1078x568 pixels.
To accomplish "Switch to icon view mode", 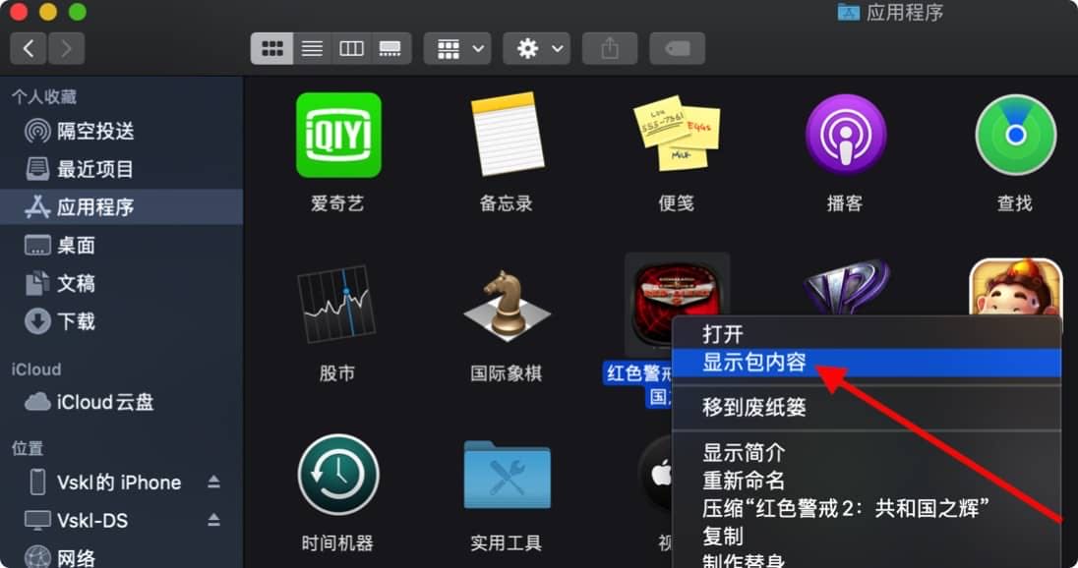I will 272,49.
